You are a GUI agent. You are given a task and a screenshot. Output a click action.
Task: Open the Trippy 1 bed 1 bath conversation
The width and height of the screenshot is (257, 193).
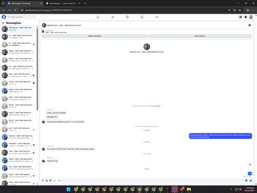coord(18,52)
